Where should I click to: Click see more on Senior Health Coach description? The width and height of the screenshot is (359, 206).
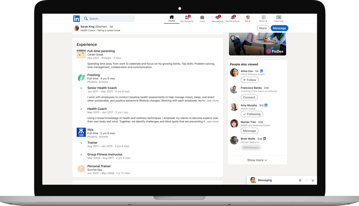click(212, 101)
